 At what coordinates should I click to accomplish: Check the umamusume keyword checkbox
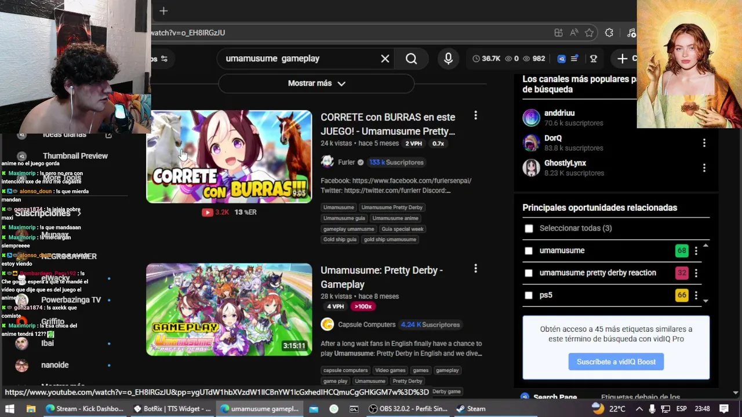pyautogui.click(x=529, y=251)
